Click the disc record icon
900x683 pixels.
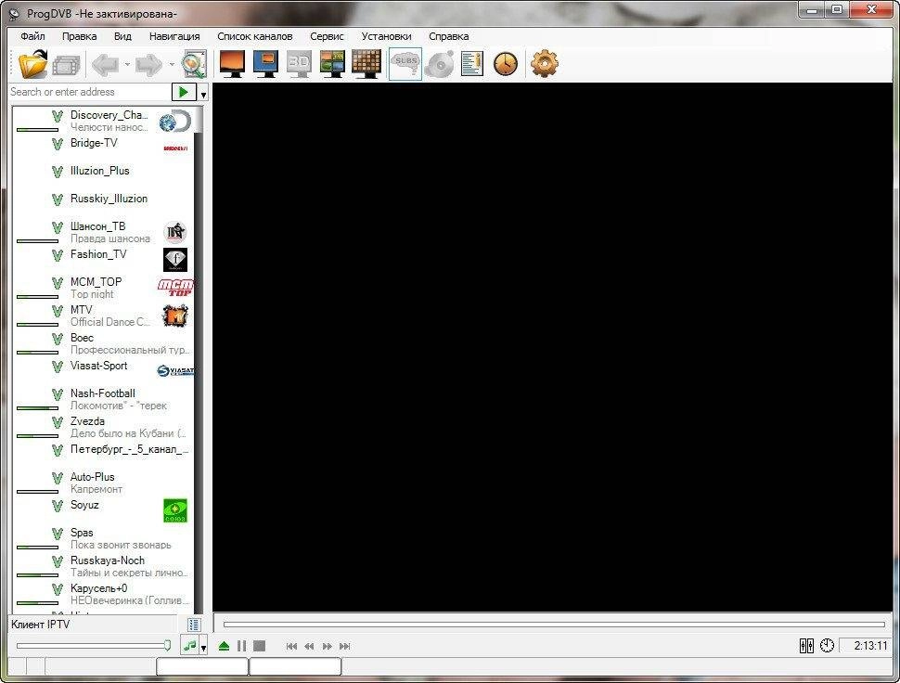440,64
